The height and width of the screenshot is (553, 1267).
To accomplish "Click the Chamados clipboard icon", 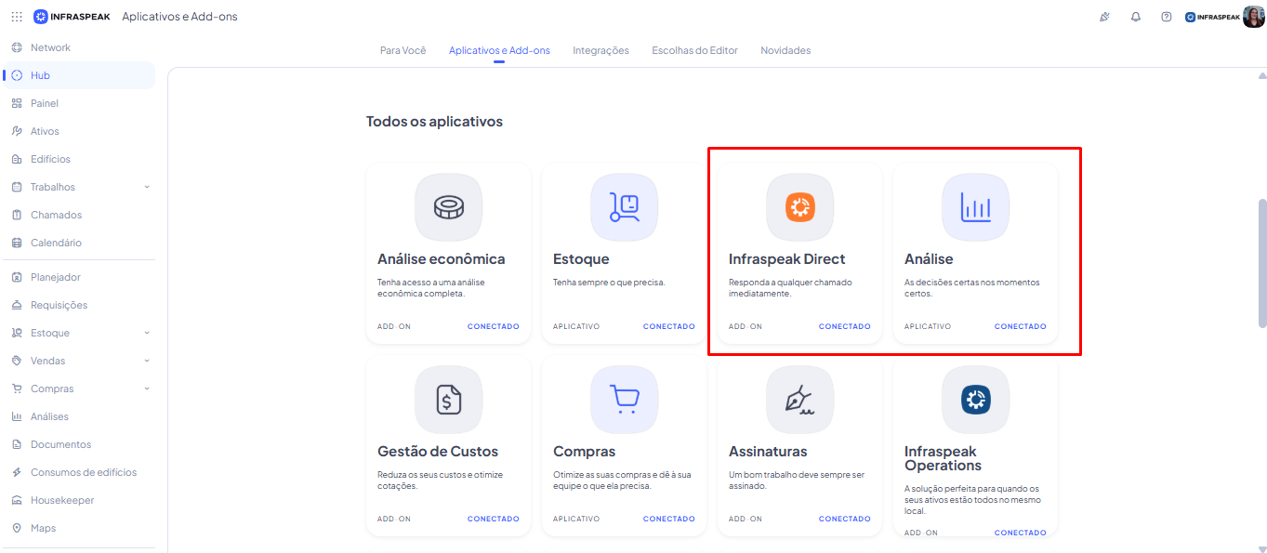I will [x=17, y=215].
